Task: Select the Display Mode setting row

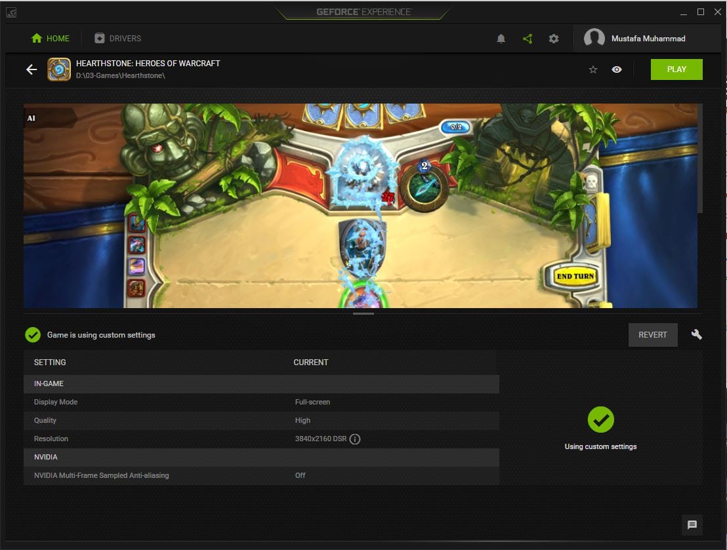Action: click(x=262, y=403)
